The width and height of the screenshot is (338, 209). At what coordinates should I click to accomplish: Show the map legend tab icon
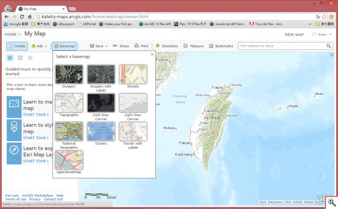coord(31,58)
